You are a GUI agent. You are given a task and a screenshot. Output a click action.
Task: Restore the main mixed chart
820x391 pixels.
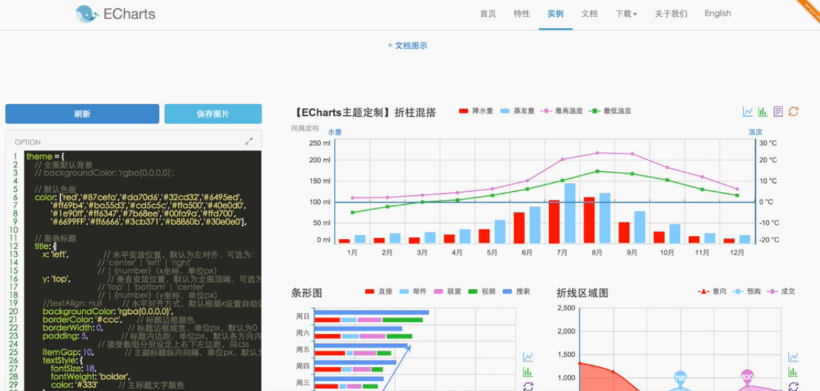[793, 112]
